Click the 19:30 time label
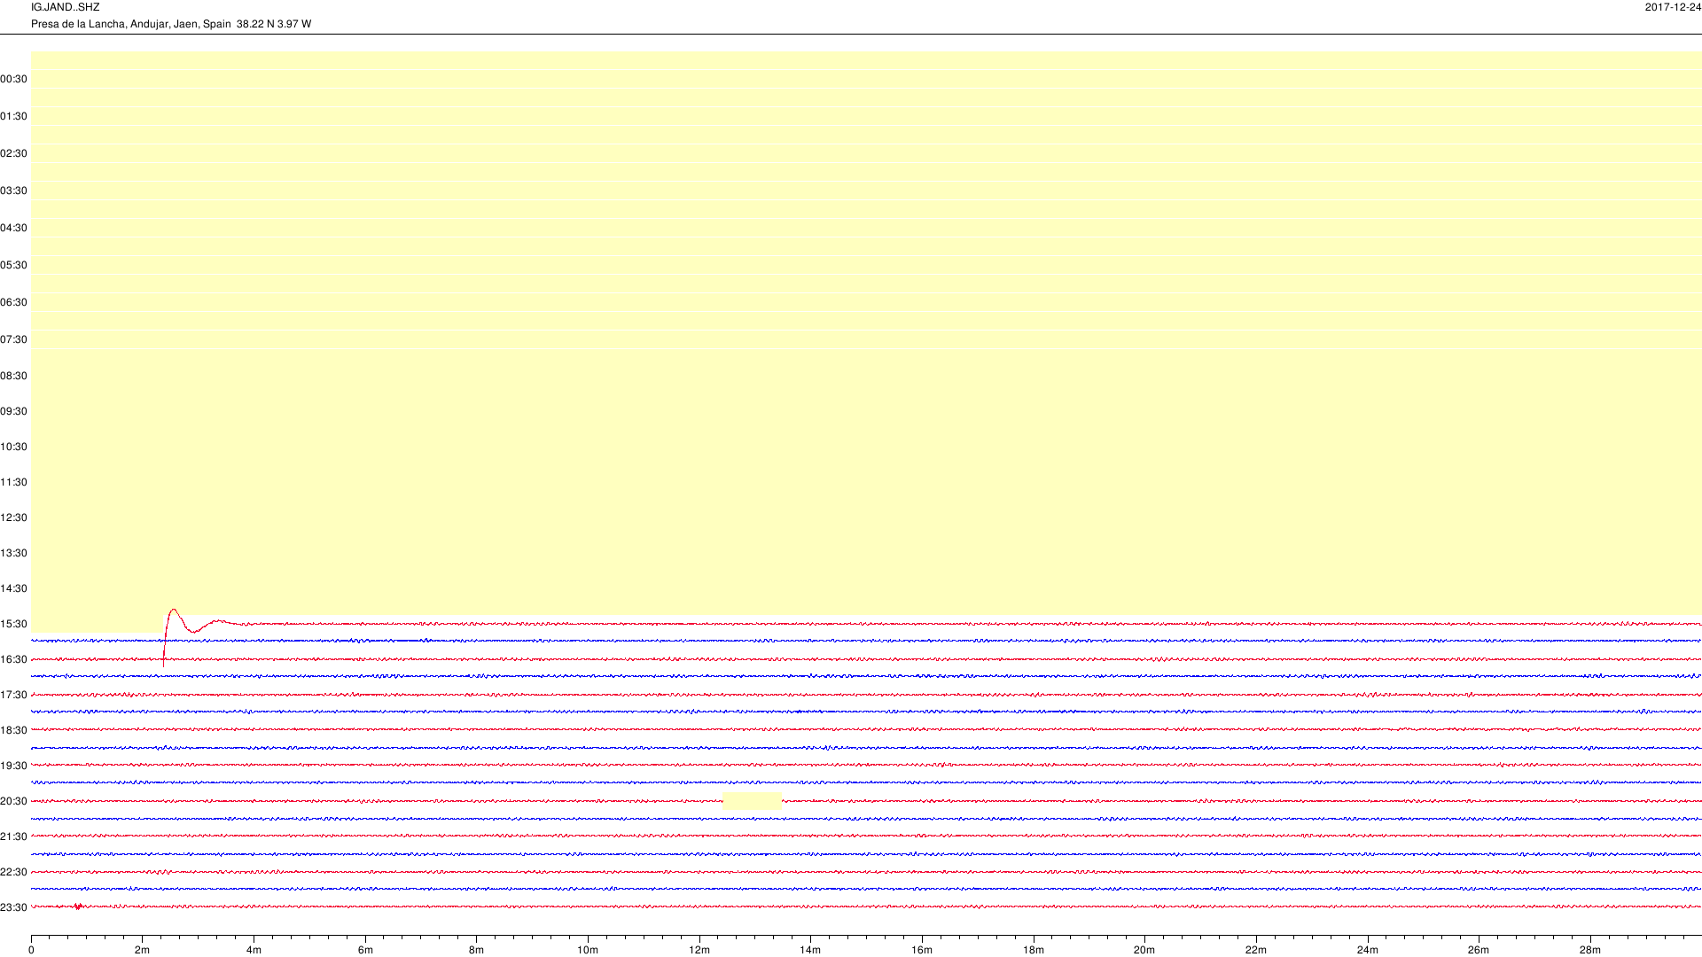 point(13,766)
